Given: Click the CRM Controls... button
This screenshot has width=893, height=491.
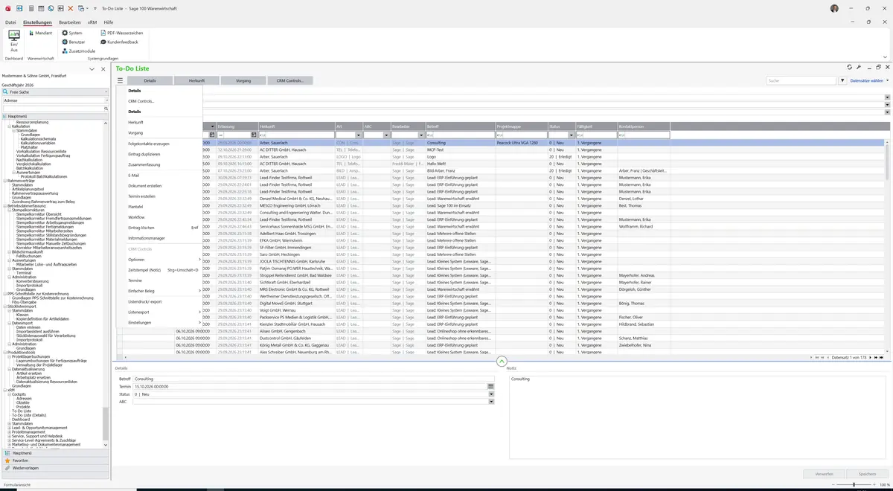Looking at the screenshot, I should tap(290, 80).
